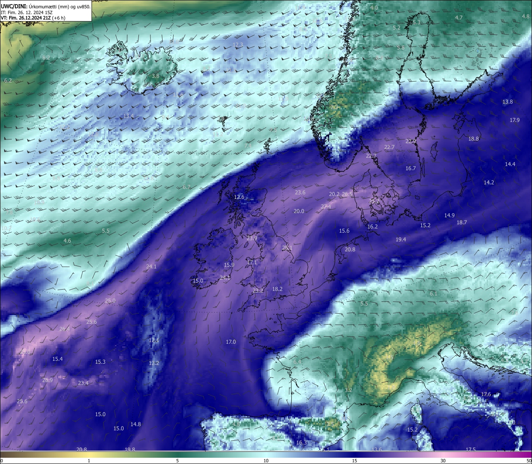Click the 18.8 value label
This screenshot has height=464, width=532.
pos(473,139)
